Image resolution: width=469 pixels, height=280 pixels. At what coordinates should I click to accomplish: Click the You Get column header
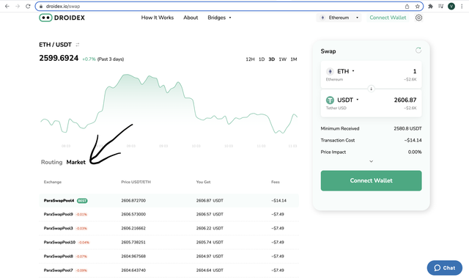click(204, 182)
